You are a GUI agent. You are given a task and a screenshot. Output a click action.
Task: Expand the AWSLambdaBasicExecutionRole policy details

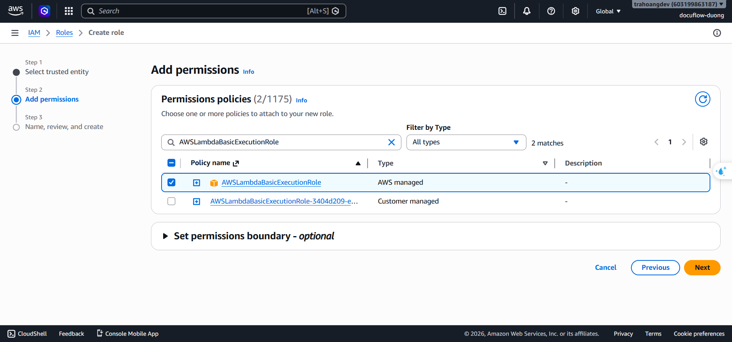(x=197, y=183)
